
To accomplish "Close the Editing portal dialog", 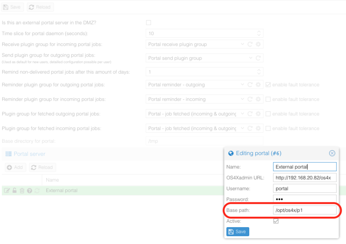I will tap(332, 153).
